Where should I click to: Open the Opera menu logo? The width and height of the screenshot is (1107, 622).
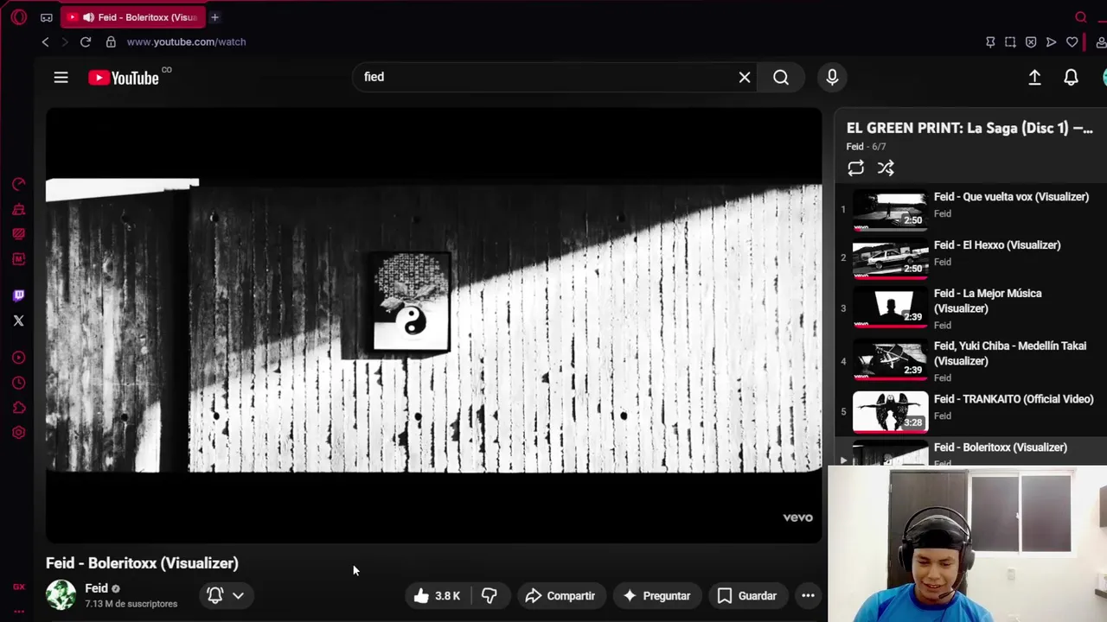point(18,17)
